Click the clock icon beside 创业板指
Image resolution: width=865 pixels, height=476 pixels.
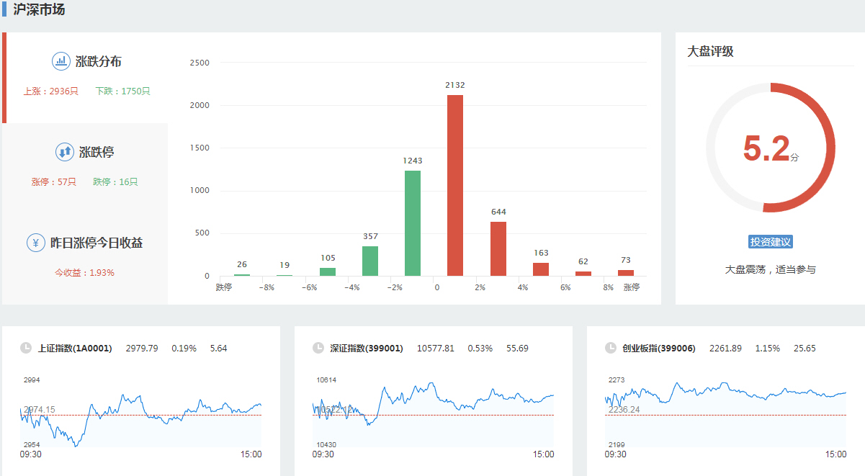click(x=611, y=349)
